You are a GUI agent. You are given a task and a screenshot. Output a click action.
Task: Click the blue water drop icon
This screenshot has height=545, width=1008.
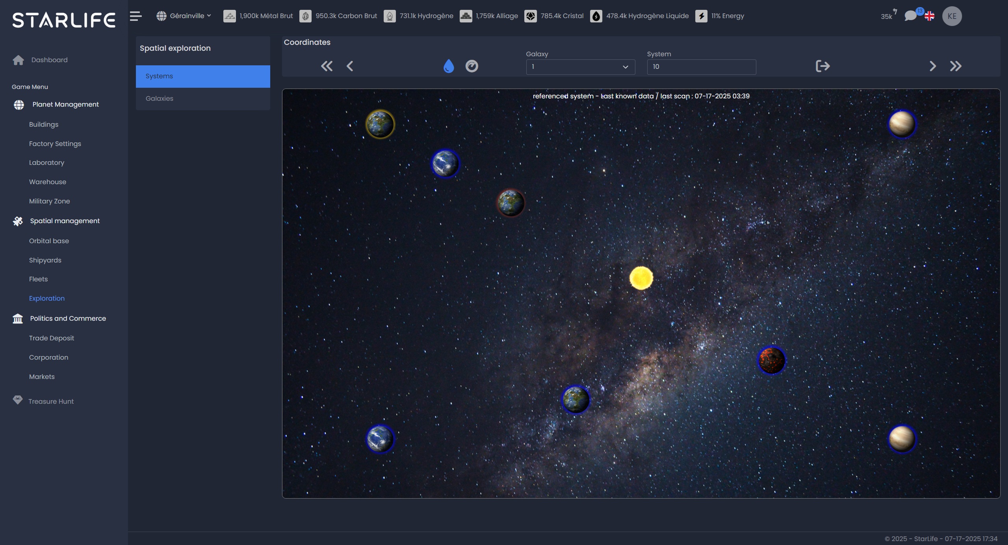[x=449, y=66]
